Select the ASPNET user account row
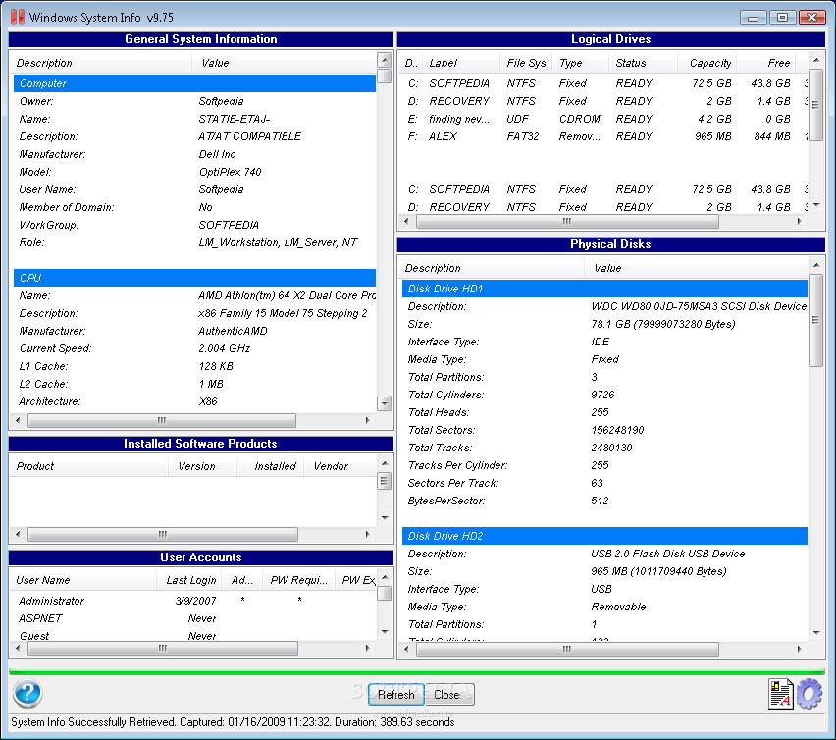This screenshot has height=740, width=836. (x=194, y=618)
